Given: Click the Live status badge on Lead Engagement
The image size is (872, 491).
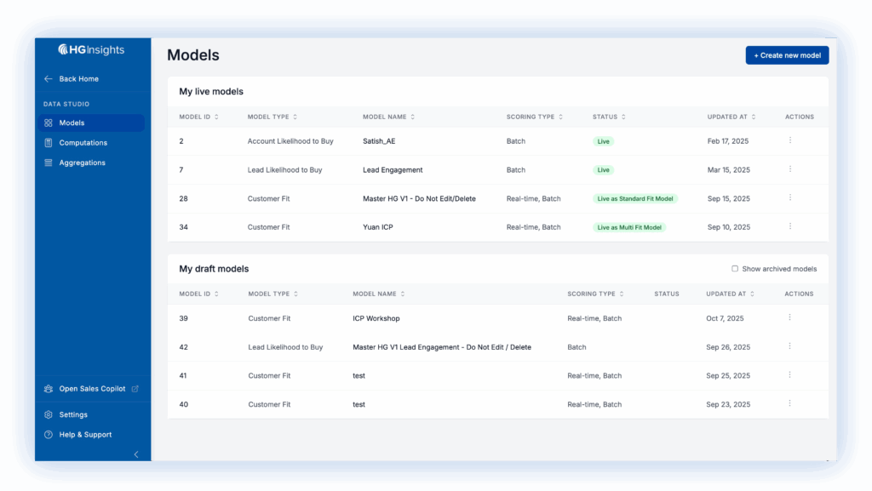Looking at the screenshot, I should pos(603,169).
